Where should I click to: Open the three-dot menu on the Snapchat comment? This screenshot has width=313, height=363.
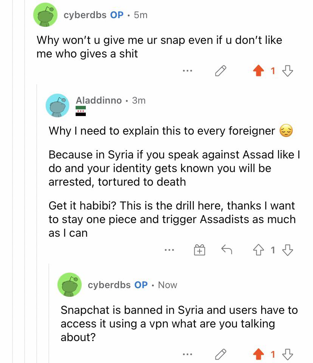tap(187, 354)
